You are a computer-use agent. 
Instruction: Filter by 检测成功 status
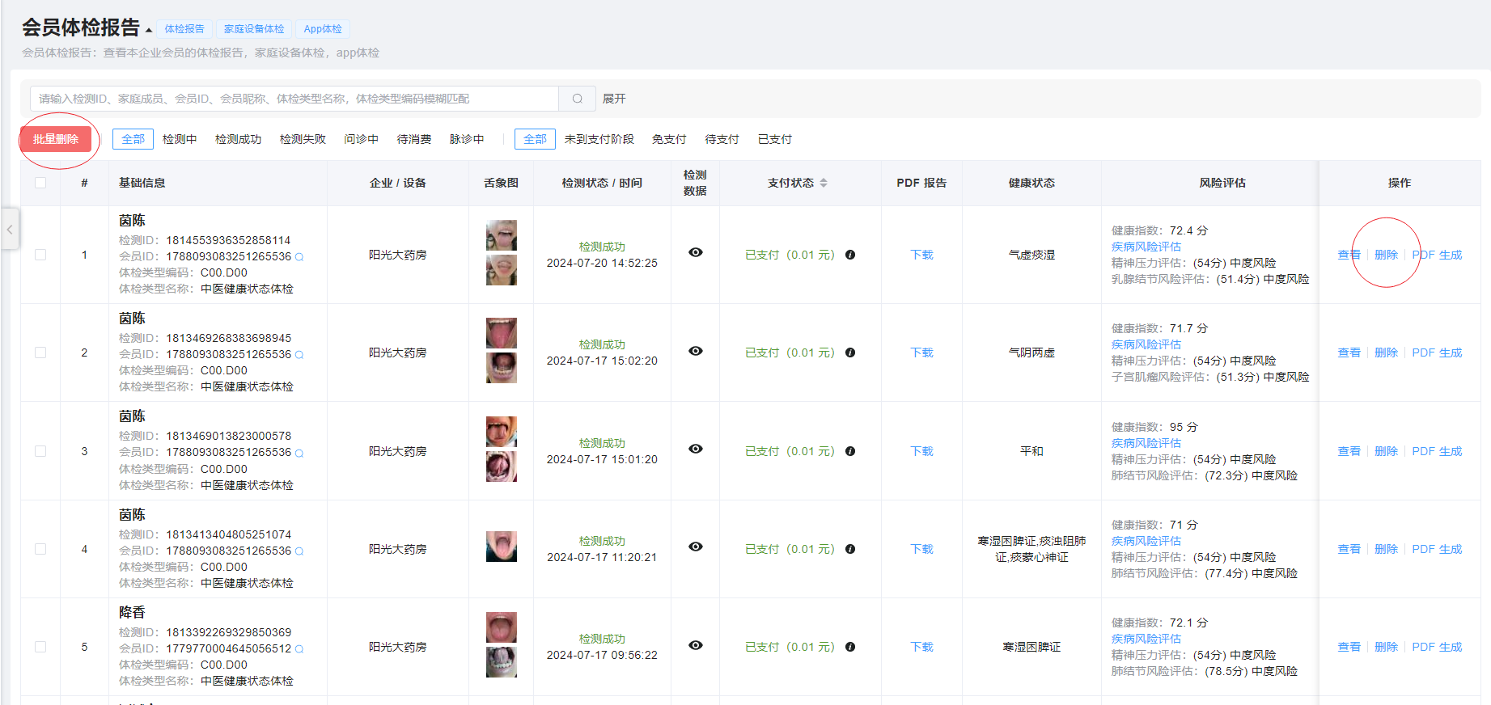pyautogui.click(x=238, y=139)
